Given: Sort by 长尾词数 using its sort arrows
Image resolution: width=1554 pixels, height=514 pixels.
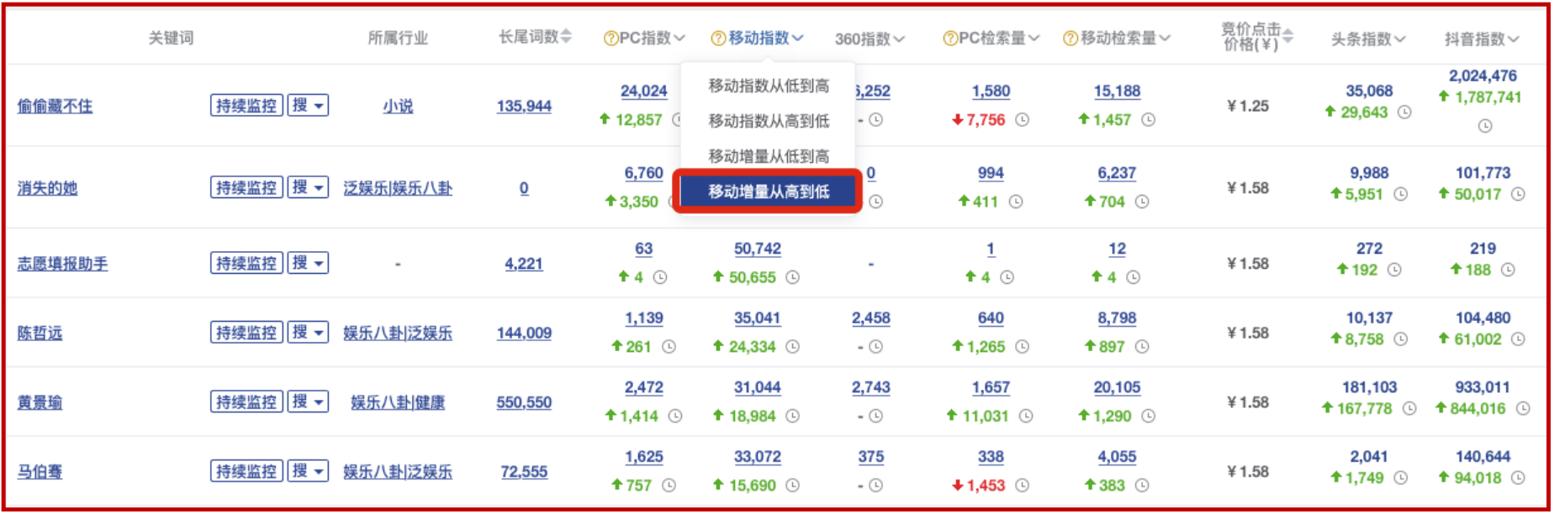Looking at the screenshot, I should pyautogui.click(x=566, y=36).
